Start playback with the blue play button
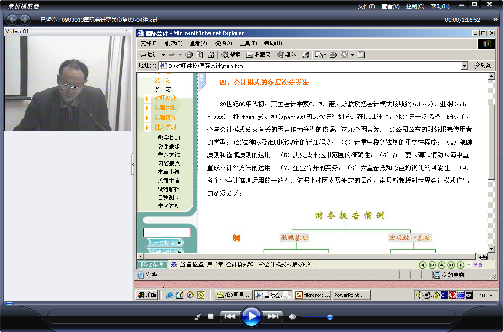 point(251,316)
